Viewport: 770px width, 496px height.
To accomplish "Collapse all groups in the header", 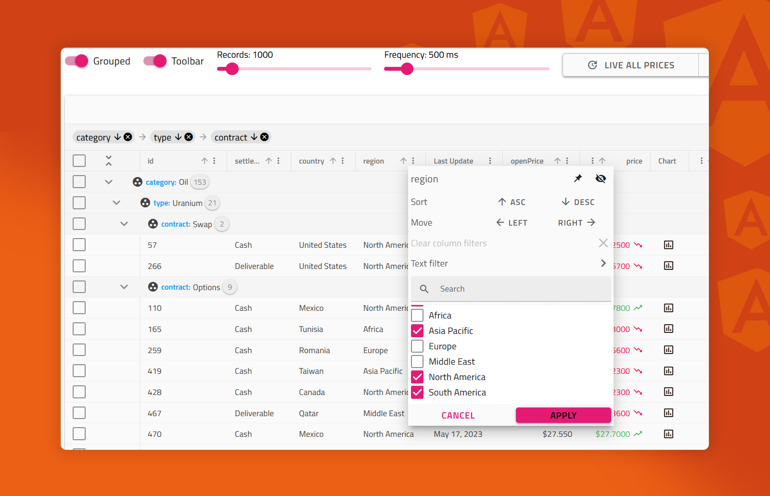I will tap(109, 161).
